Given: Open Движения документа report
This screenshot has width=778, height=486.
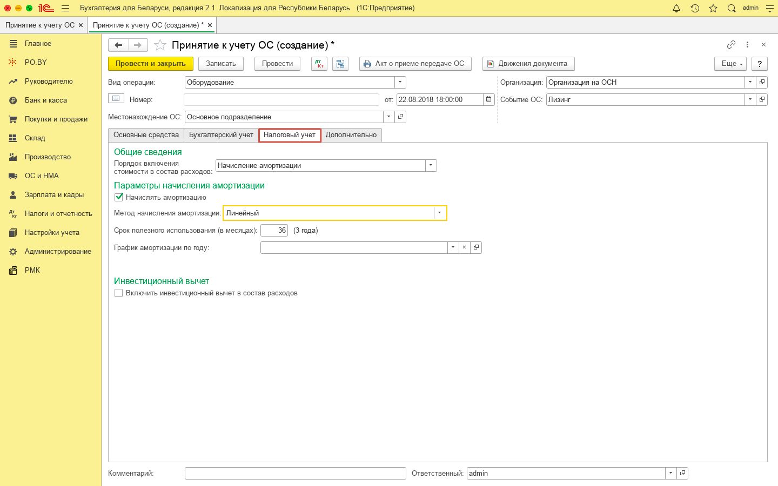Looking at the screenshot, I should coord(528,64).
